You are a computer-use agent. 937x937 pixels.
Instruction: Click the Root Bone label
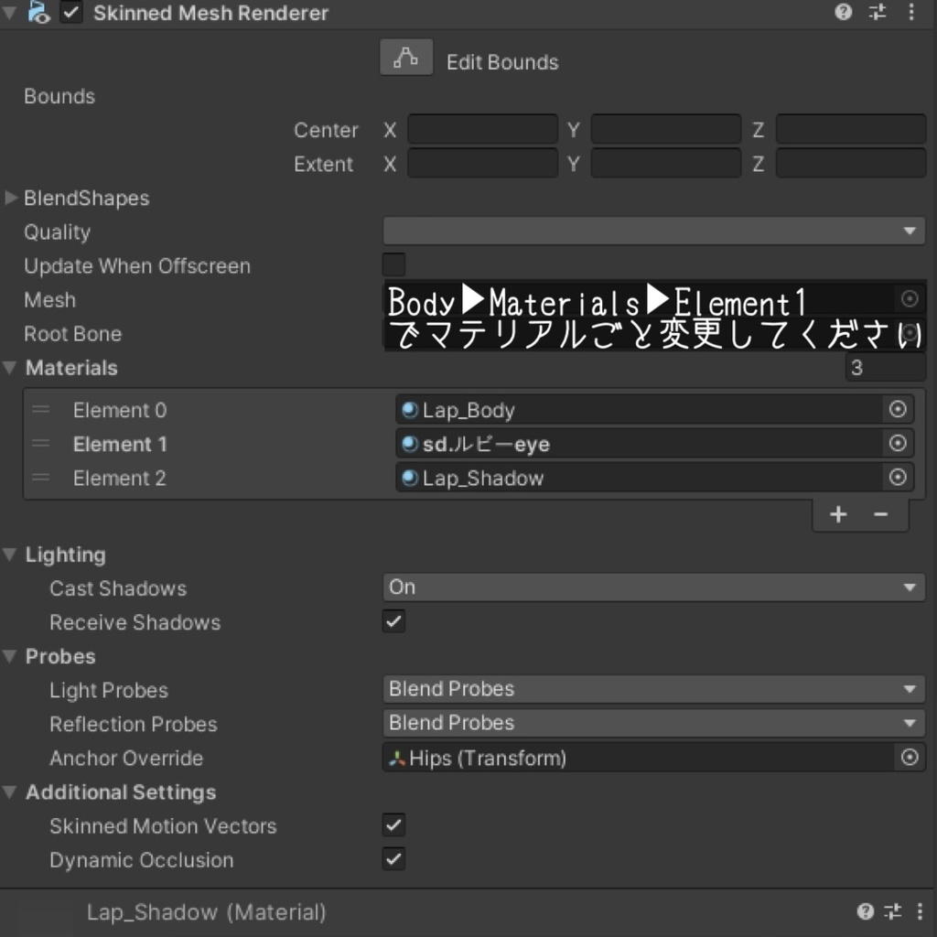pyautogui.click(x=72, y=334)
